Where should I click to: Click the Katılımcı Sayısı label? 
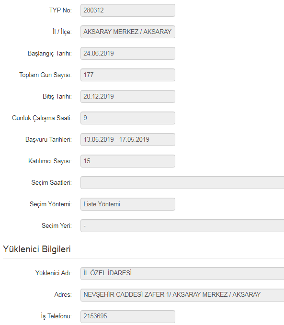click(50, 161)
